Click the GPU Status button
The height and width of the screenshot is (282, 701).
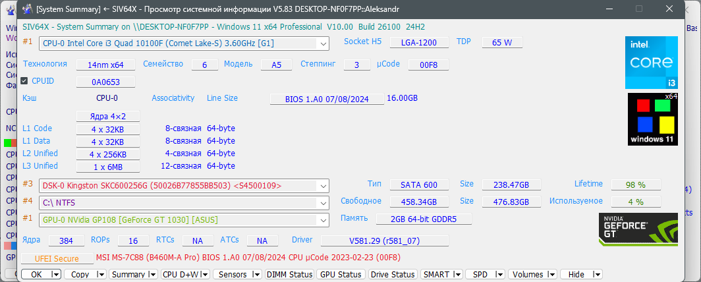pyautogui.click(x=341, y=274)
